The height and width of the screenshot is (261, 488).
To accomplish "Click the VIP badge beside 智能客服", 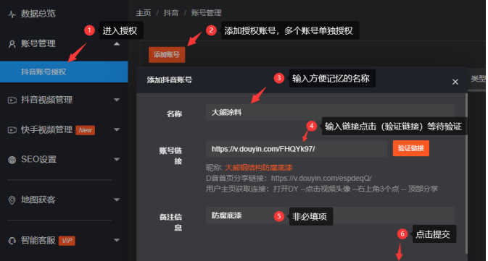I will tap(67, 241).
